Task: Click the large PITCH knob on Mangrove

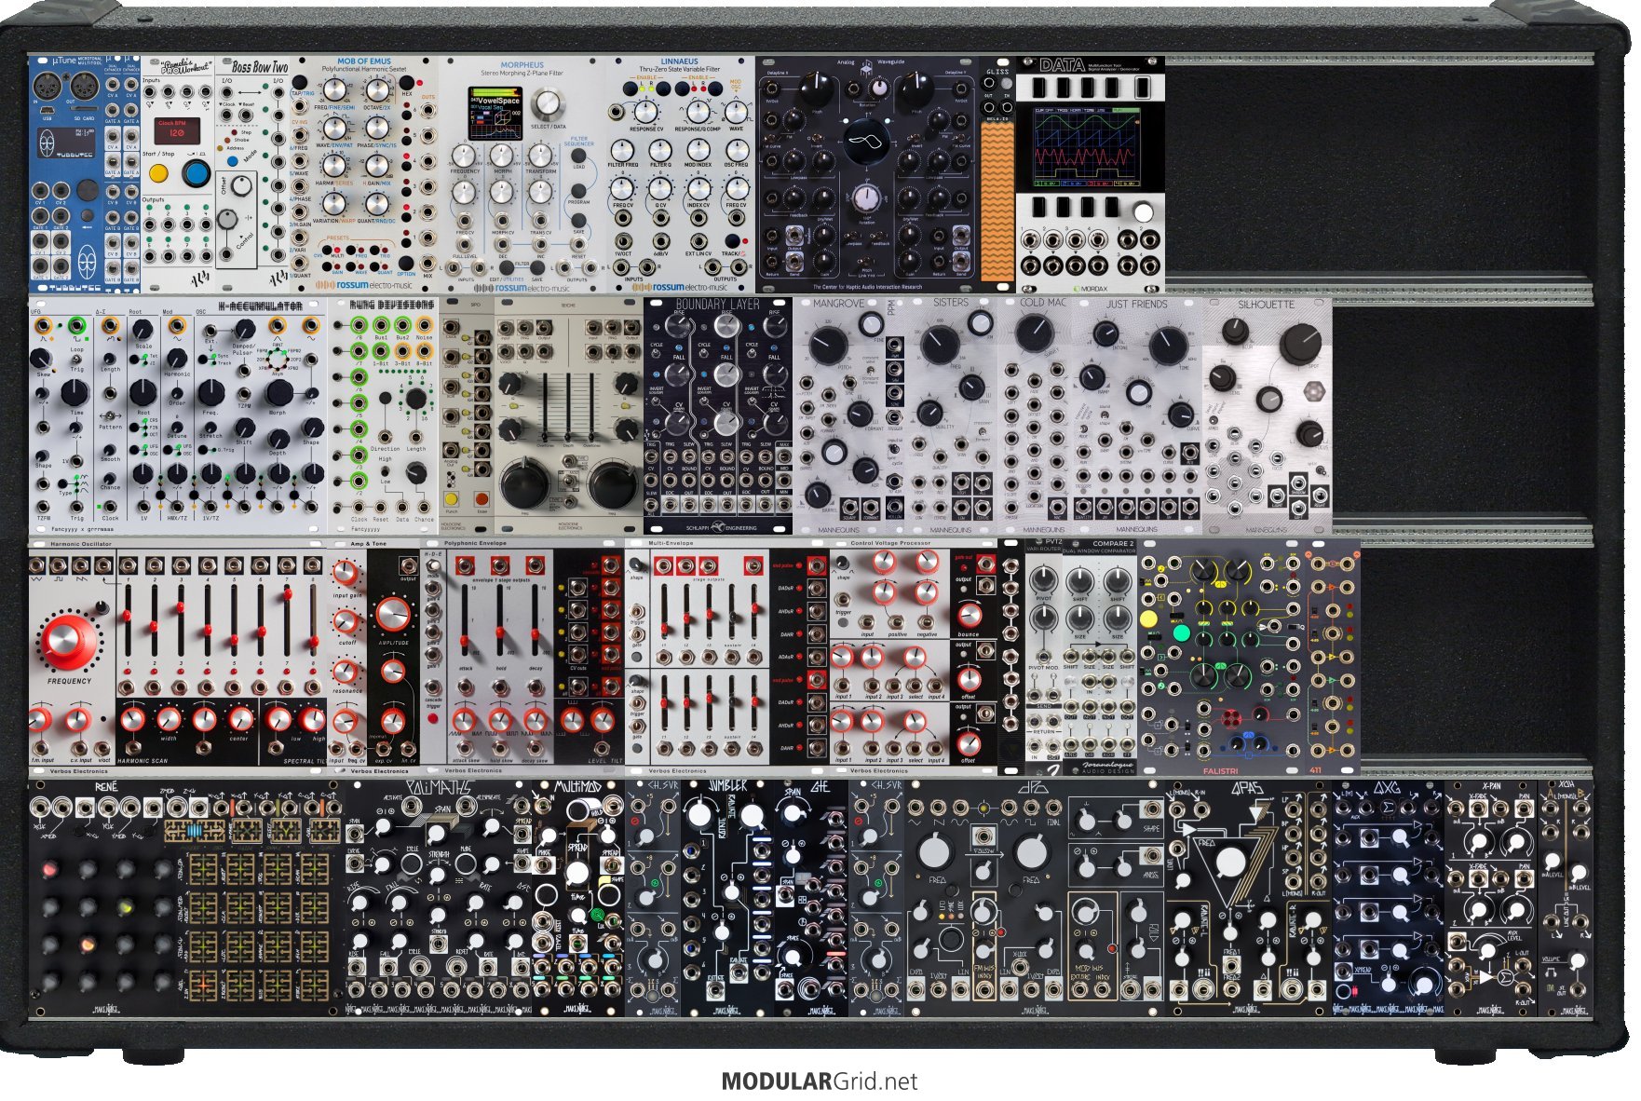Action: [x=827, y=345]
